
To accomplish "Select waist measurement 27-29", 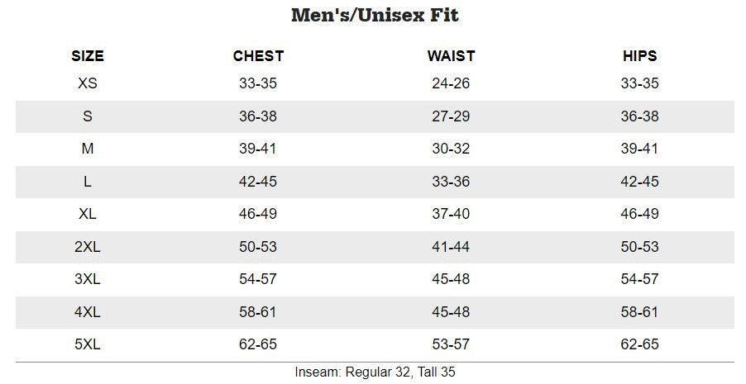I will (x=451, y=116).
